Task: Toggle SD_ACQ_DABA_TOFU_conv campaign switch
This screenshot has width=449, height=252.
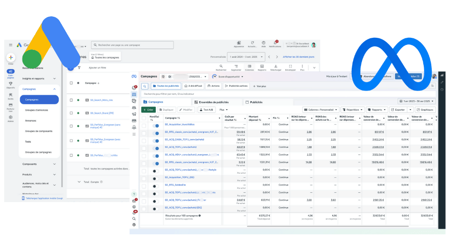Action: (x=155, y=141)
